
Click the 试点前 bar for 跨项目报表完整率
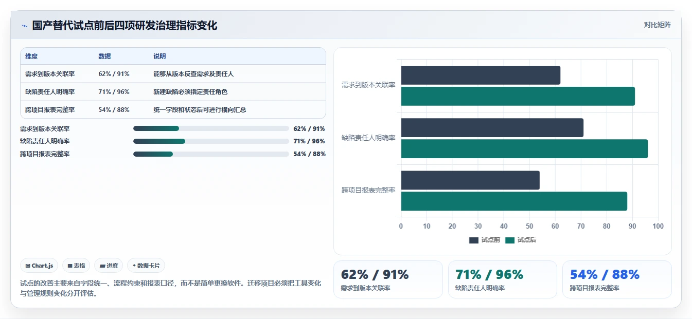[470, 180]
